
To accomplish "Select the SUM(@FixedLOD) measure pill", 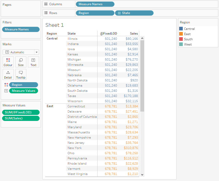I will point(21,112).
